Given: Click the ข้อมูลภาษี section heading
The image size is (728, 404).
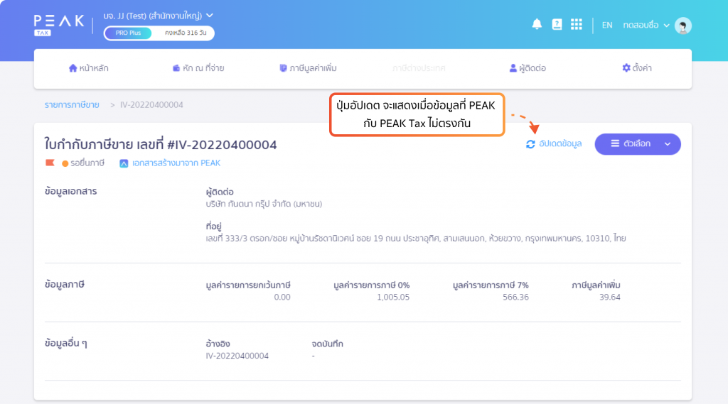Looking at the screenshot, I should (x=65, y=285).
